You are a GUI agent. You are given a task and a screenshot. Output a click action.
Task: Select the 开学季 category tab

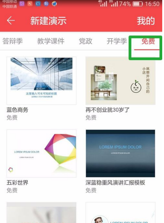coord(117,41)
